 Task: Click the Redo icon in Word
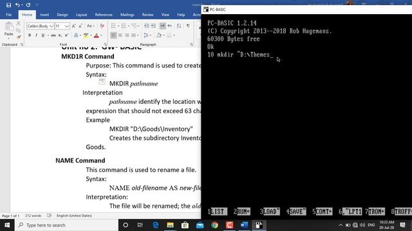(x=28, y=5)
